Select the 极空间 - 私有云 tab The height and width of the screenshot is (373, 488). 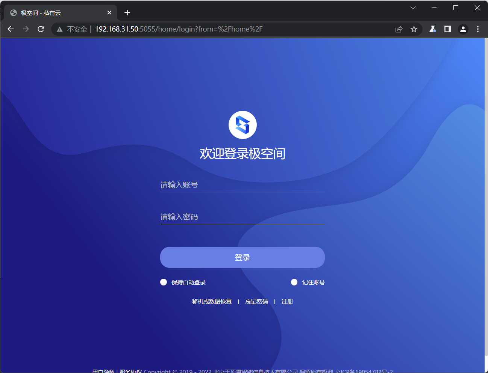[61, 13]
